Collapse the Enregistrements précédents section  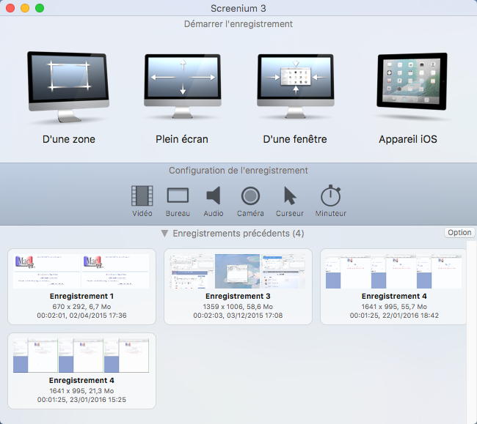click(x=164, y=234)
